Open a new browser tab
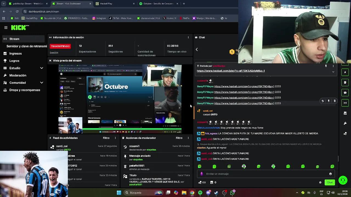 point(184,4)
